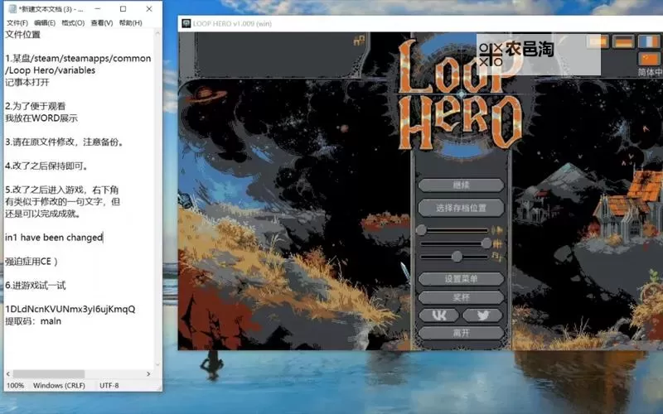Click the up arrow of Notepad's vertical scrollbar
The width and height of the screenshot is (663, 414).
(157, 33)
